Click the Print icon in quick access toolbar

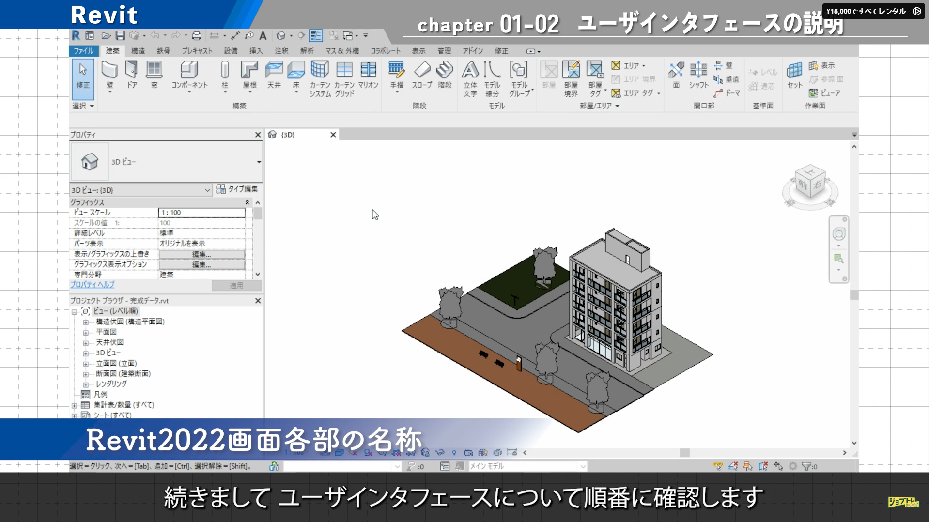pyautogui.click(x=196, y=35)
